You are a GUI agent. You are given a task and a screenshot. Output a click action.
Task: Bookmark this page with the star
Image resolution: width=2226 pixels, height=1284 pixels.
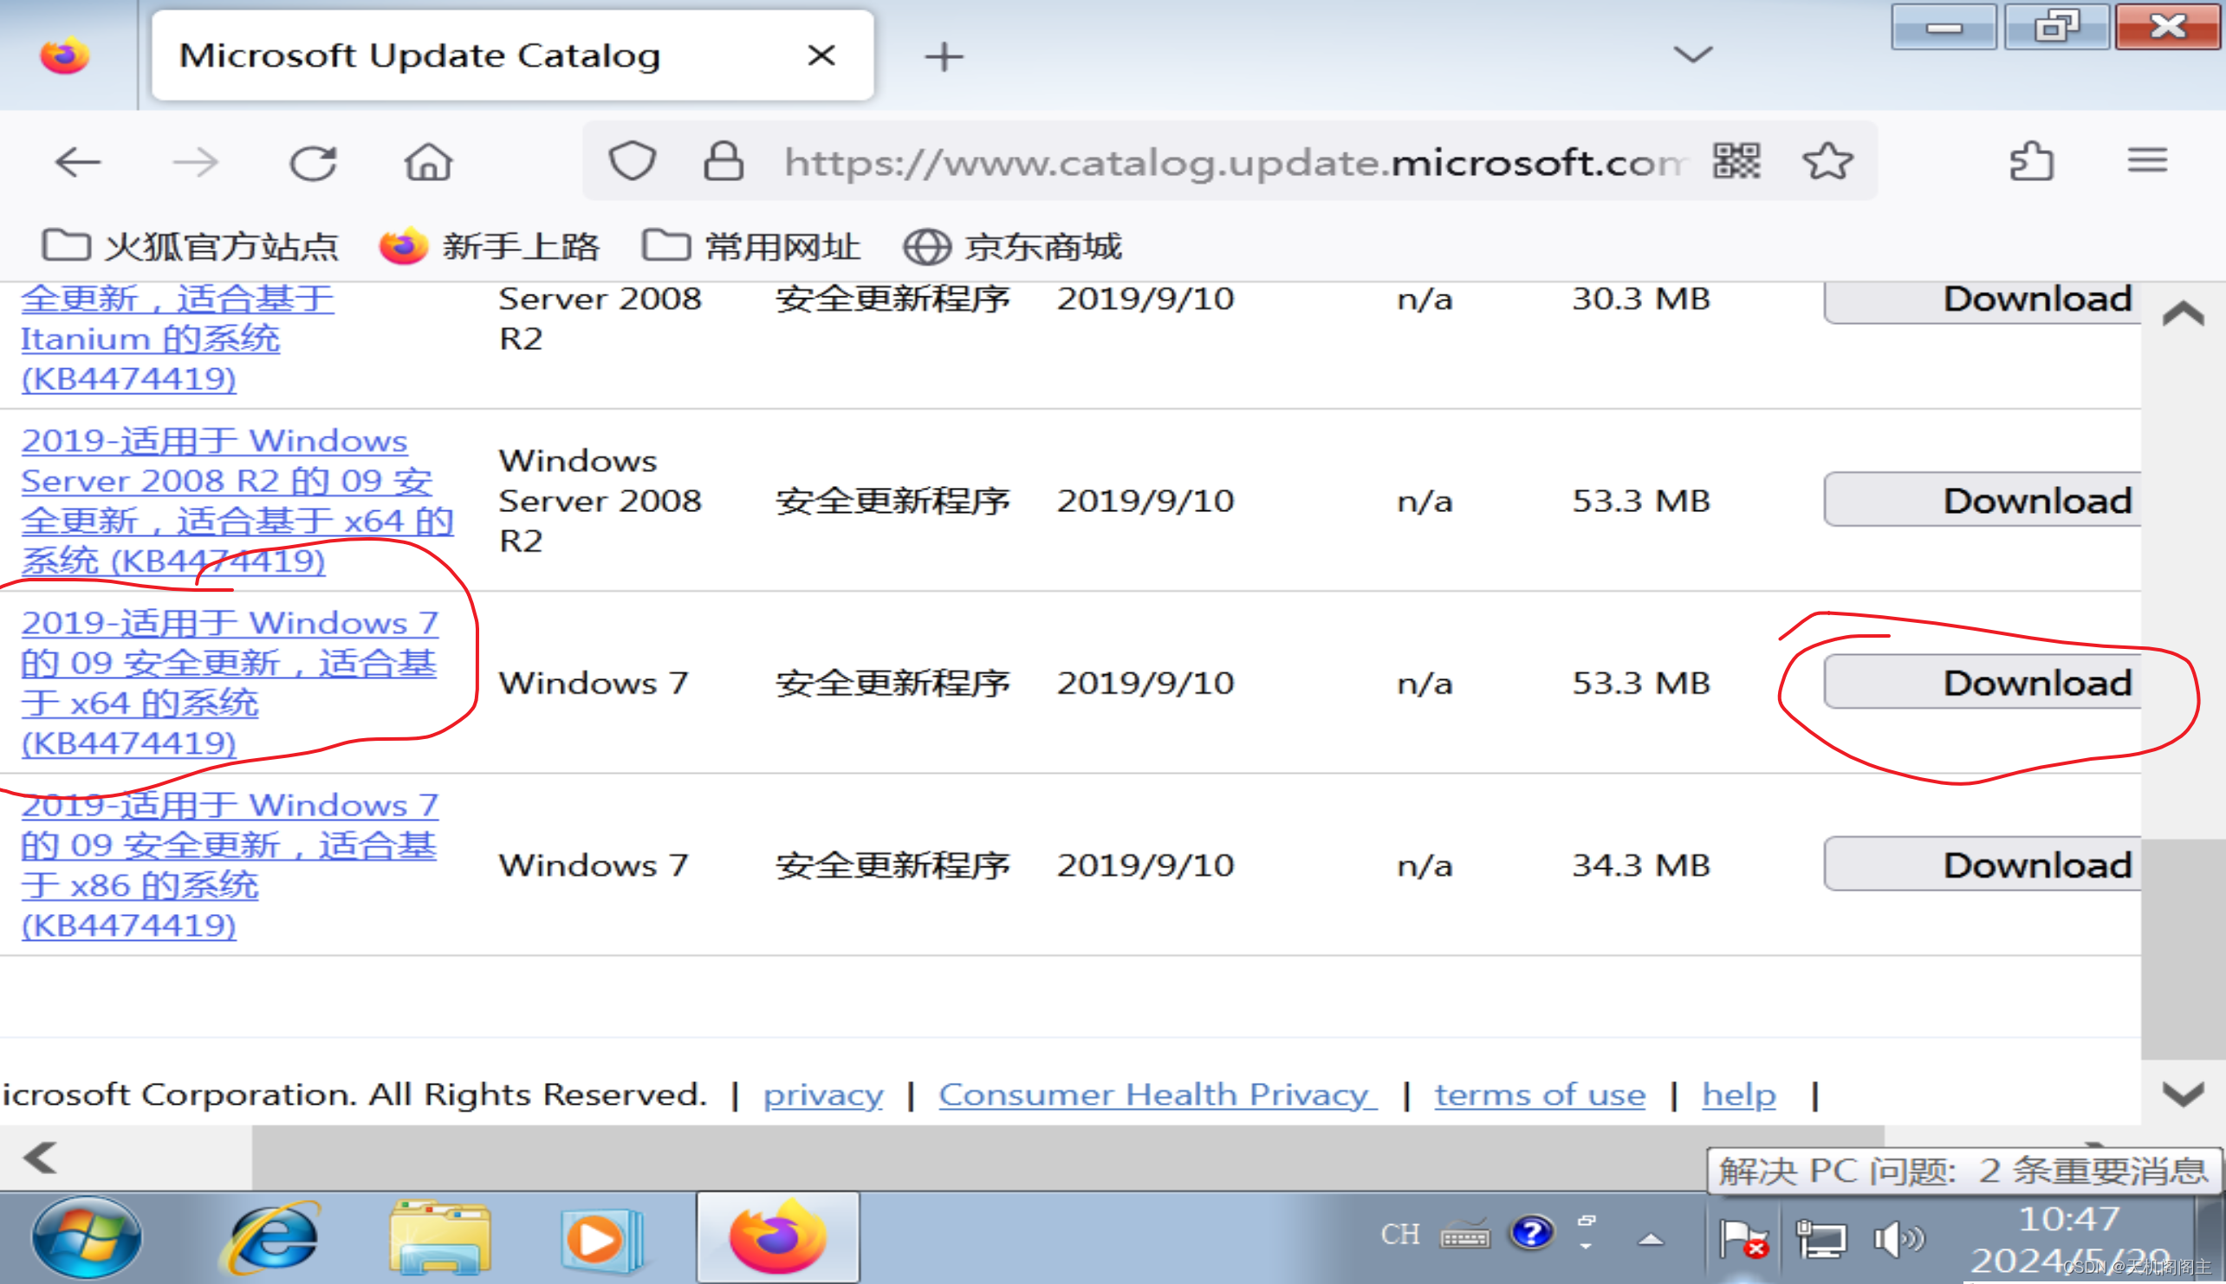tap(1827, 161)
